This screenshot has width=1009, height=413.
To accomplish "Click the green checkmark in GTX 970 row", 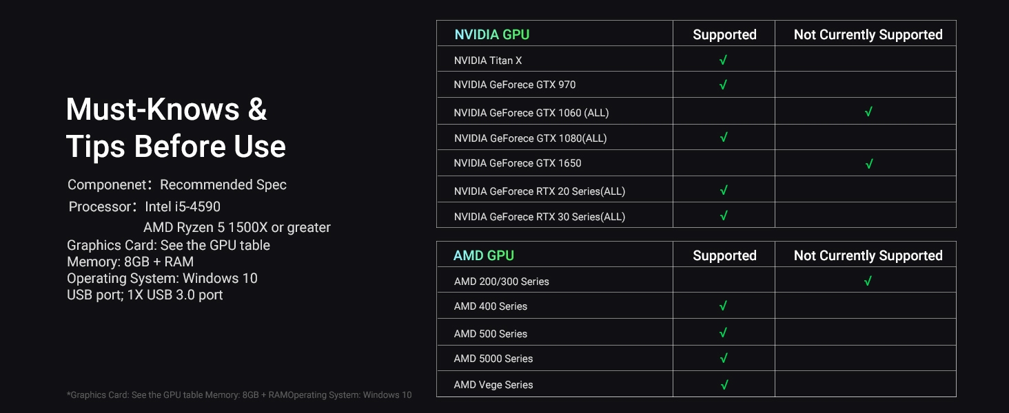I will click(723, 85).
